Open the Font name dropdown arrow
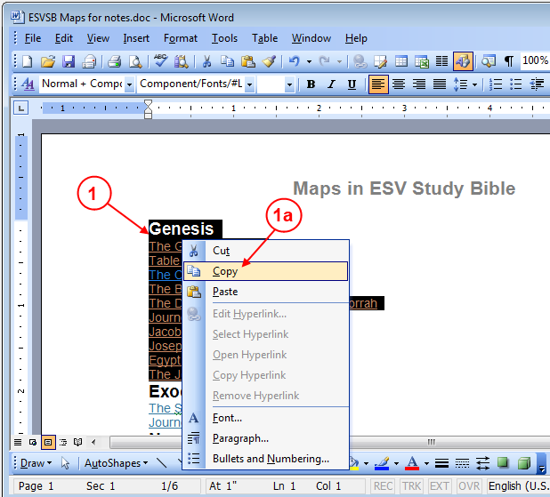The width and height of the screenshot is (550, 497). [249, 84]
